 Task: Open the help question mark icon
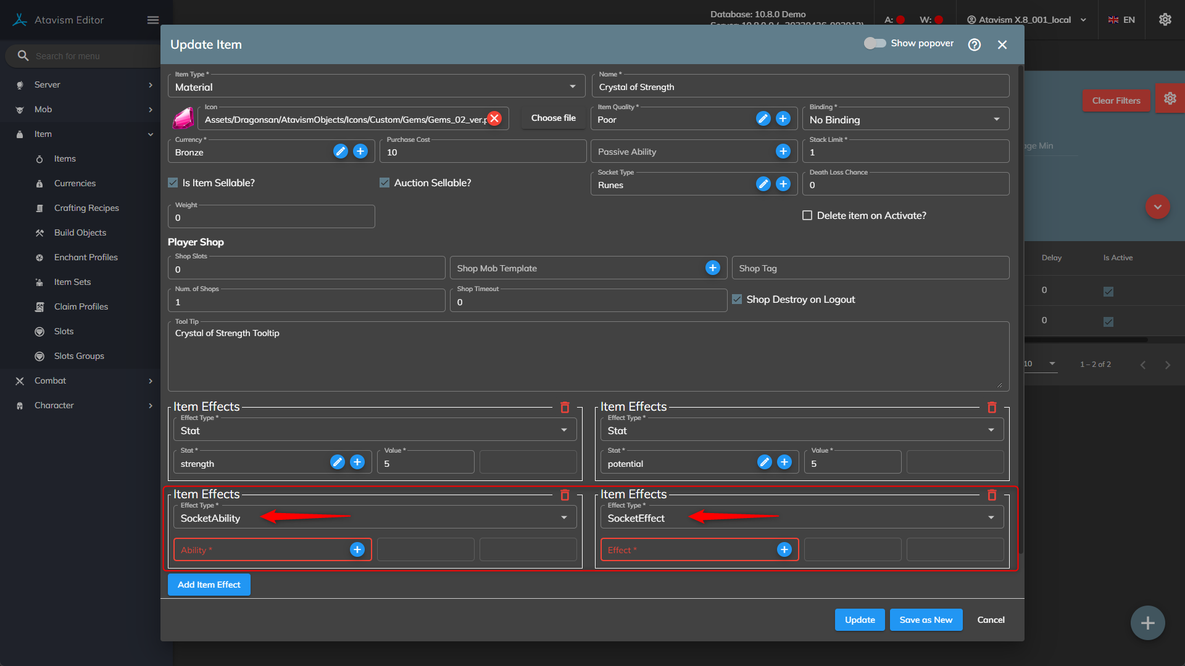pos(974,44)
